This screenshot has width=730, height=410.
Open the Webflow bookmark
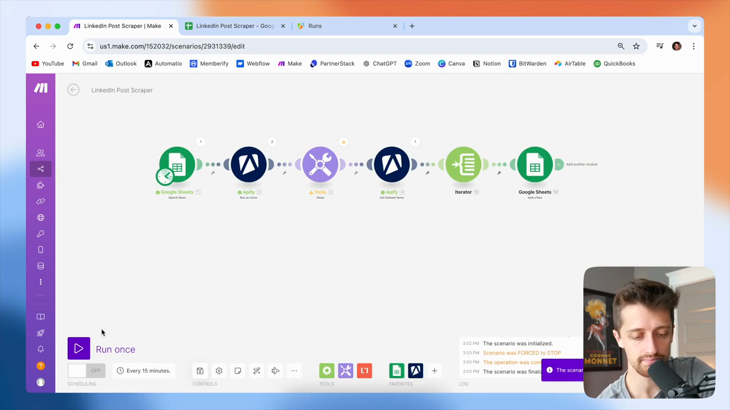click(x=253, y=64)
